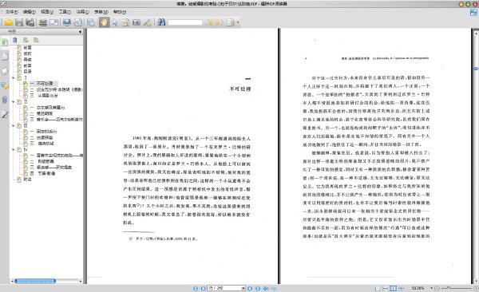Select the III chapter bookmark
Screen dimensions: 479x292
26,125
